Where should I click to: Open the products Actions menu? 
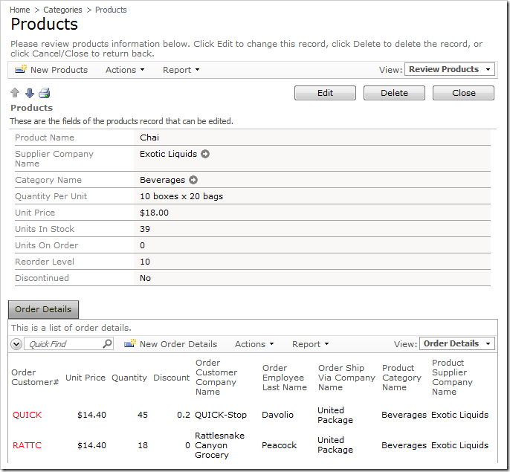coord(125,70)
